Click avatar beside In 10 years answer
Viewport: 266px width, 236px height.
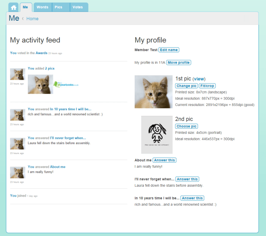(x=18, y=115)
